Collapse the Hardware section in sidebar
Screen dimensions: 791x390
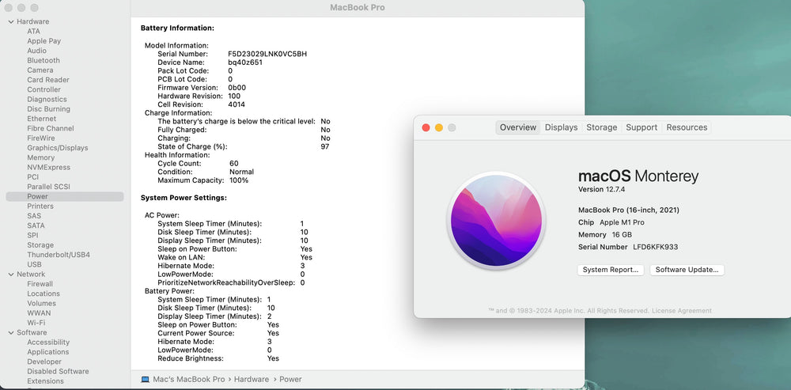click(10, 22)
